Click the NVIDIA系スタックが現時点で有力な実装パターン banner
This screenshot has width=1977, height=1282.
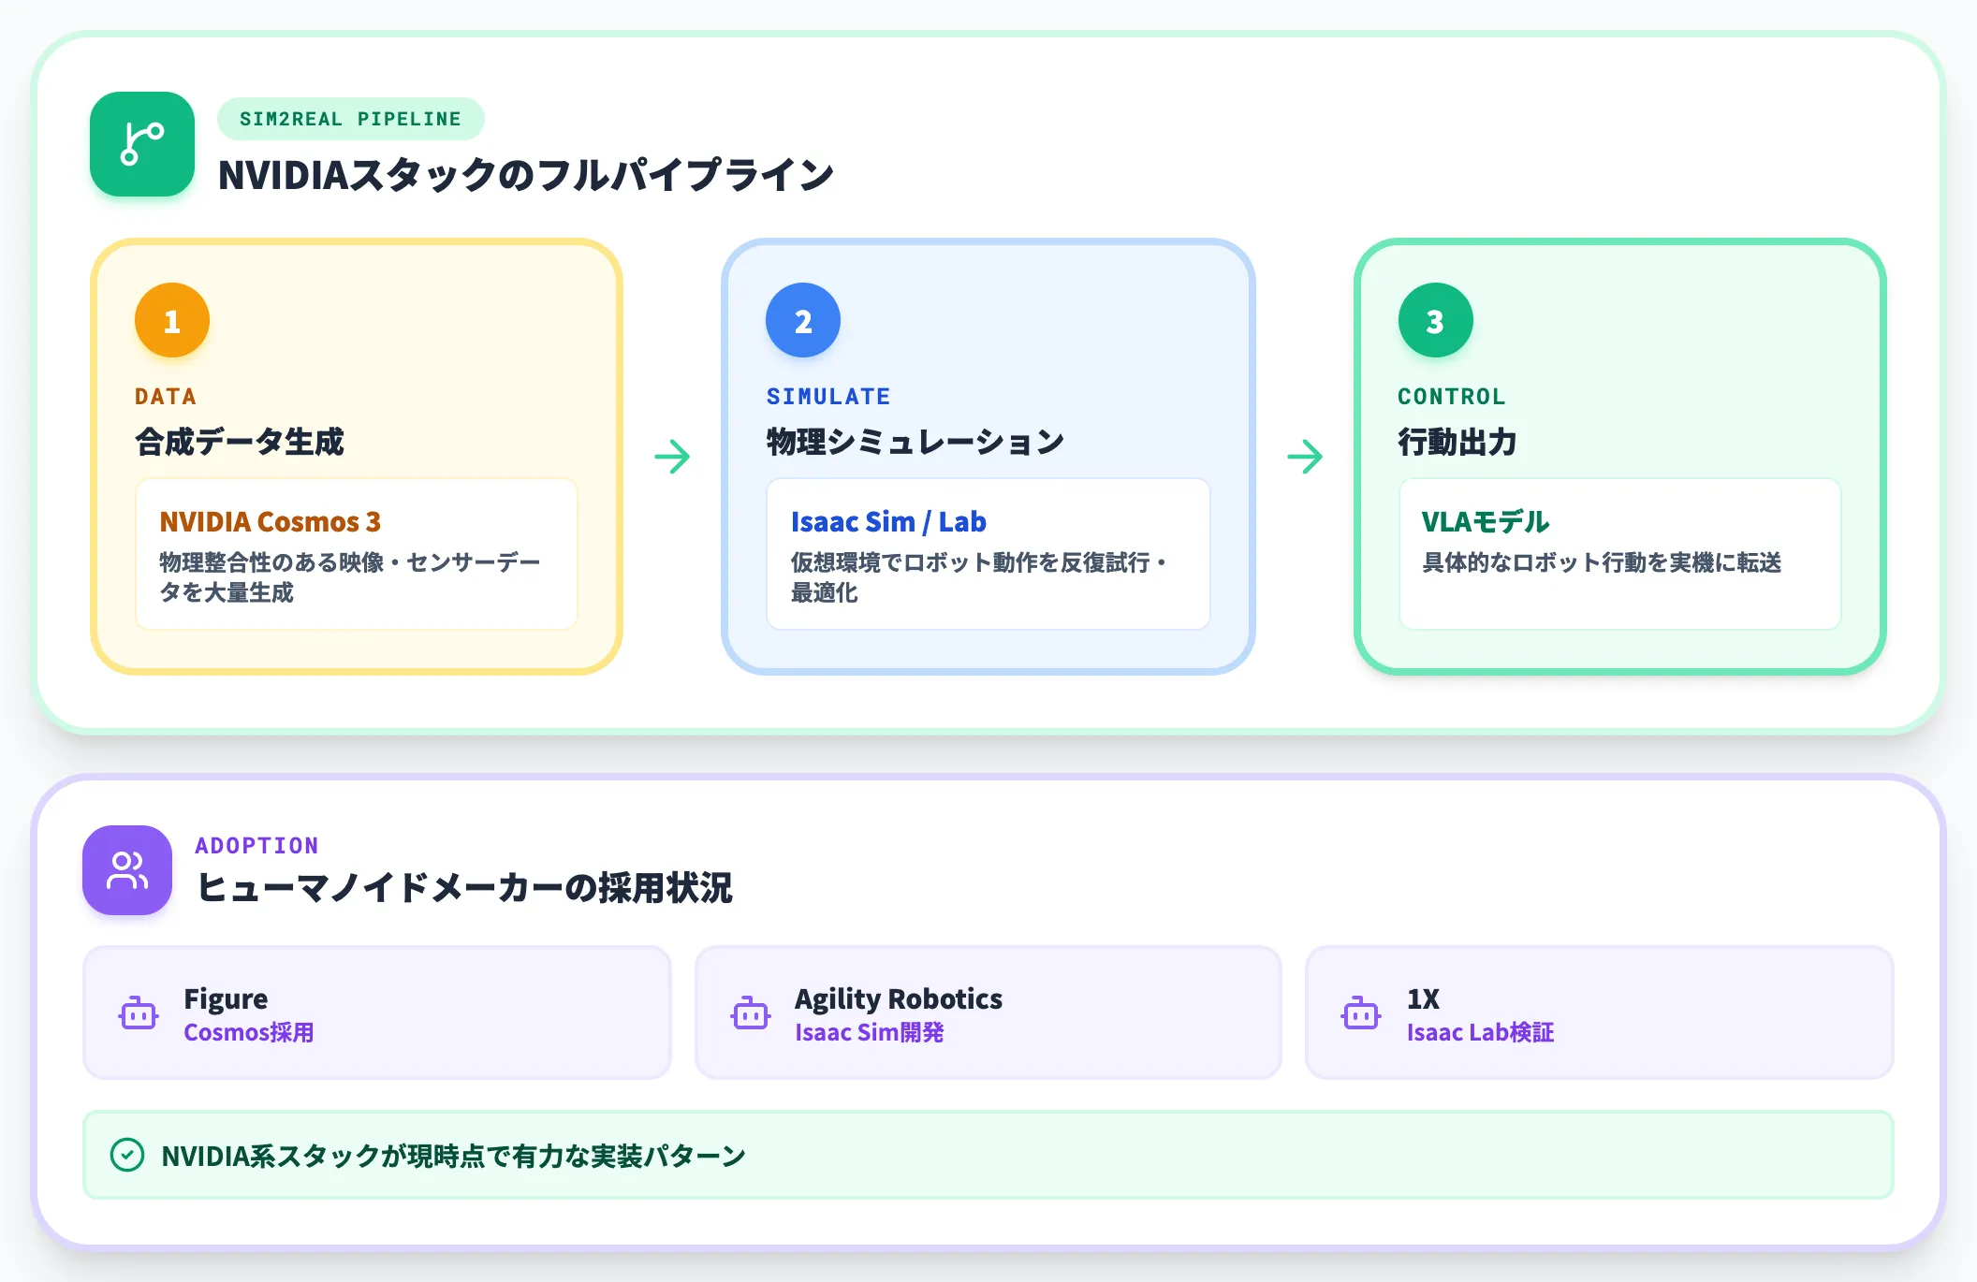988,1155
